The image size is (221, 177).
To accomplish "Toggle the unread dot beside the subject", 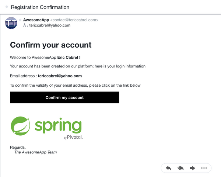I will tap(7, 7).
